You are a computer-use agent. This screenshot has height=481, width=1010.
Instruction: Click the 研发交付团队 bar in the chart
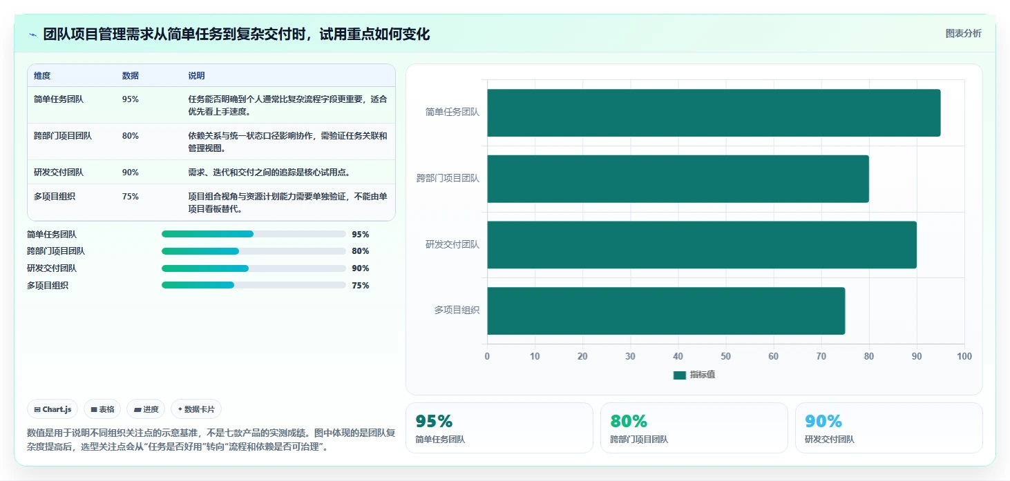pyautogui.click(x=702, y=245)
